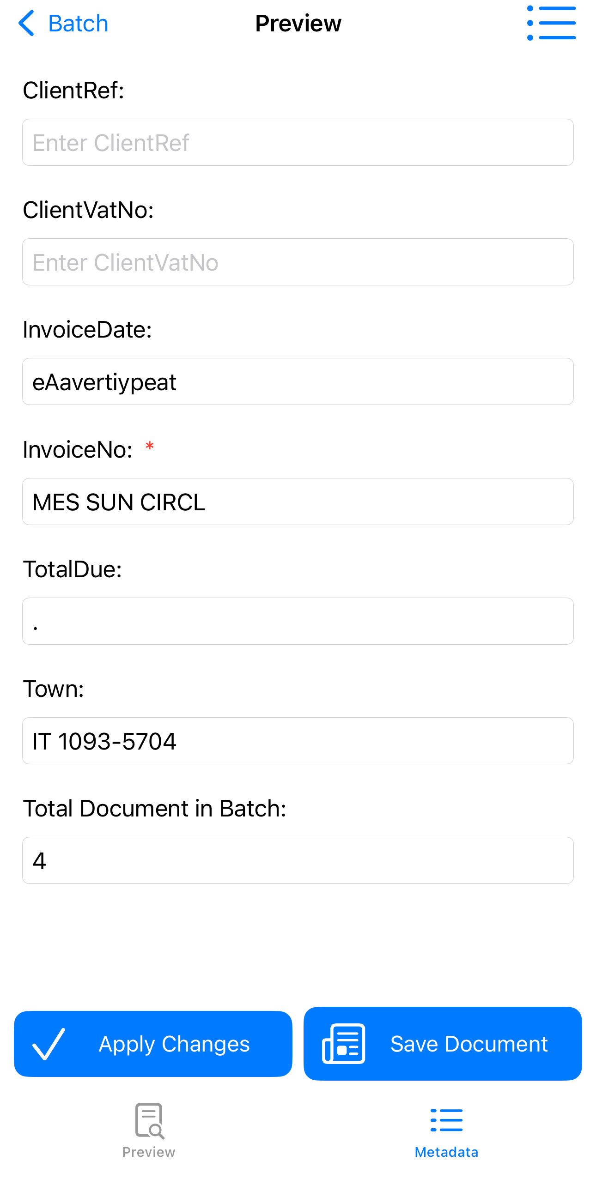Select the Total Document in Batch field
Screen dimensions: 596x1179
click(298, 860)
